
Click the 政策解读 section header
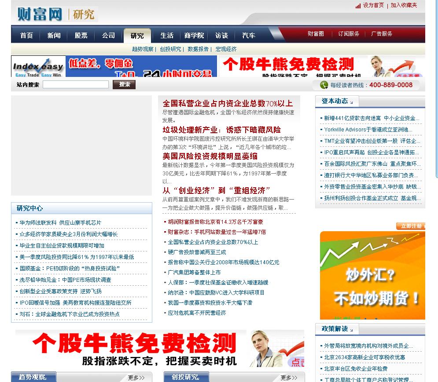(x=335, y=329)
